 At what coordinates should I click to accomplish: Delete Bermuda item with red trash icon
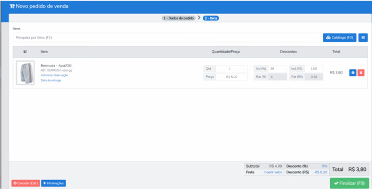pyautogui.click(x=361, y=72)
